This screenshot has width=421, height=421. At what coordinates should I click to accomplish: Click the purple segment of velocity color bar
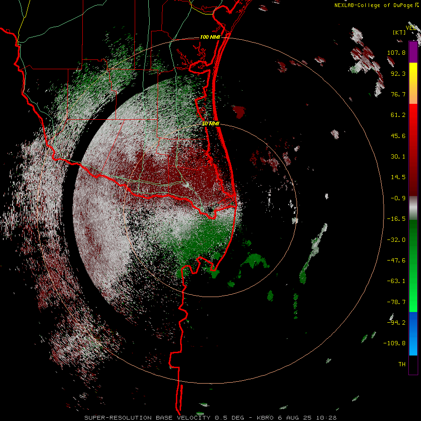[x=413, y=52]
